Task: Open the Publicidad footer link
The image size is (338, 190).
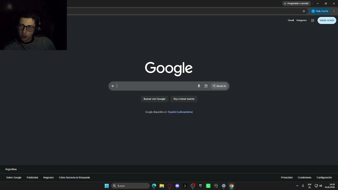Action: click(32, 178)
